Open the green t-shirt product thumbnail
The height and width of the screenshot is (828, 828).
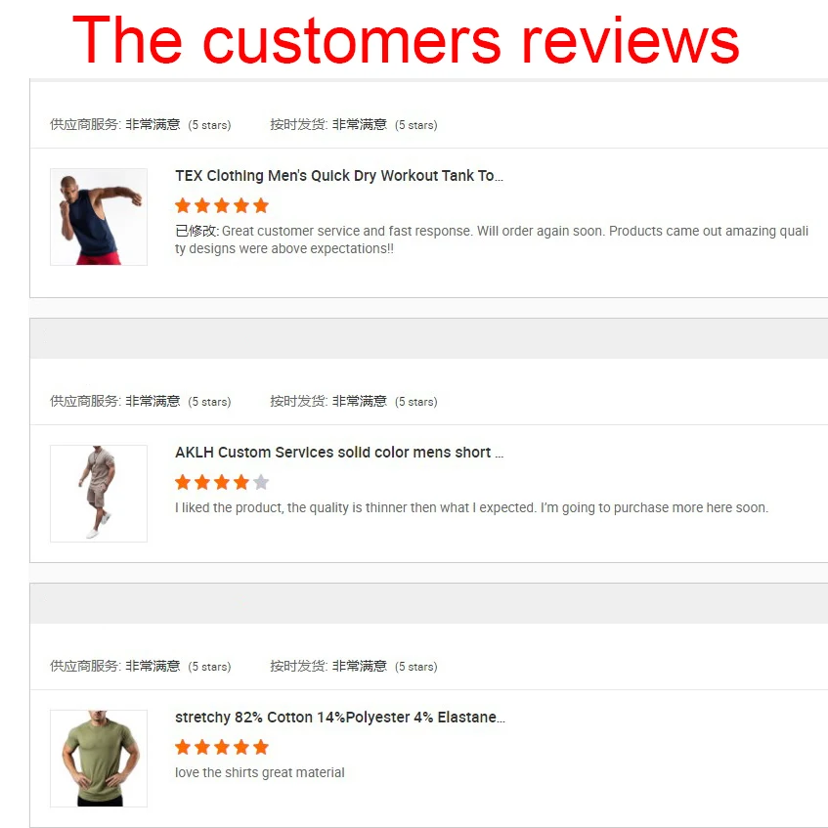click(99, 759)
